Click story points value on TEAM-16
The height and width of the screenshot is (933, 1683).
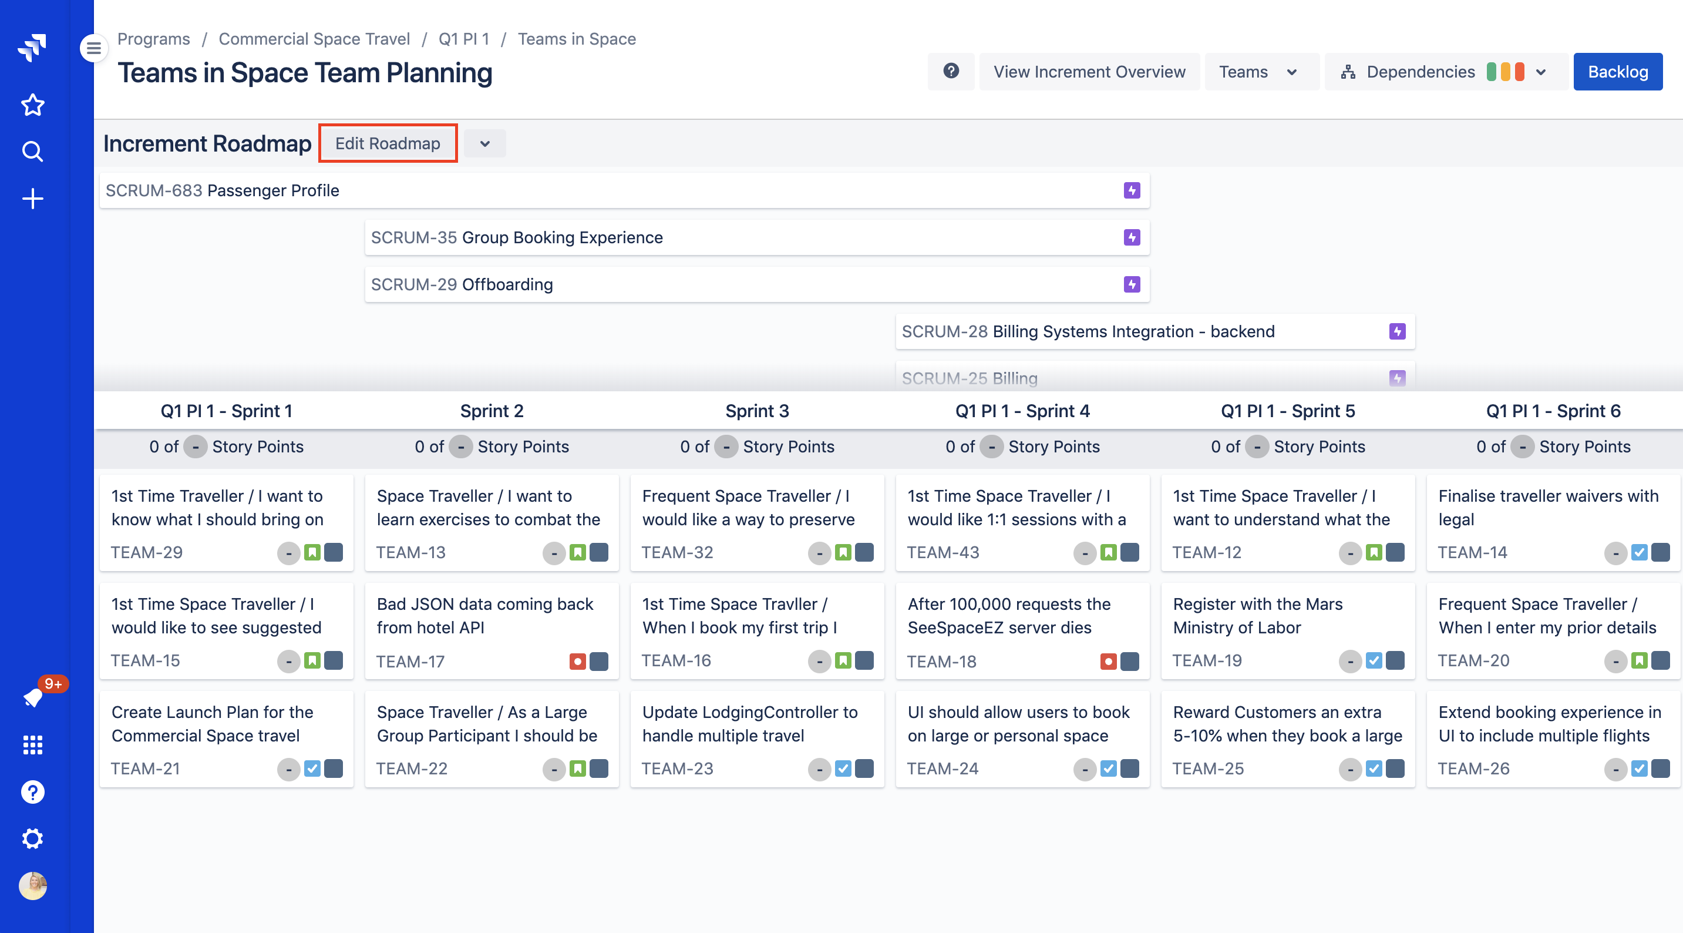pyautogui.click(x=819, y=661)
